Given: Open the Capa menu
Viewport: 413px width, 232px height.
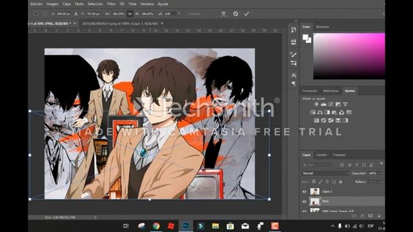Looking at the screenshot, I should click(66, 4).
